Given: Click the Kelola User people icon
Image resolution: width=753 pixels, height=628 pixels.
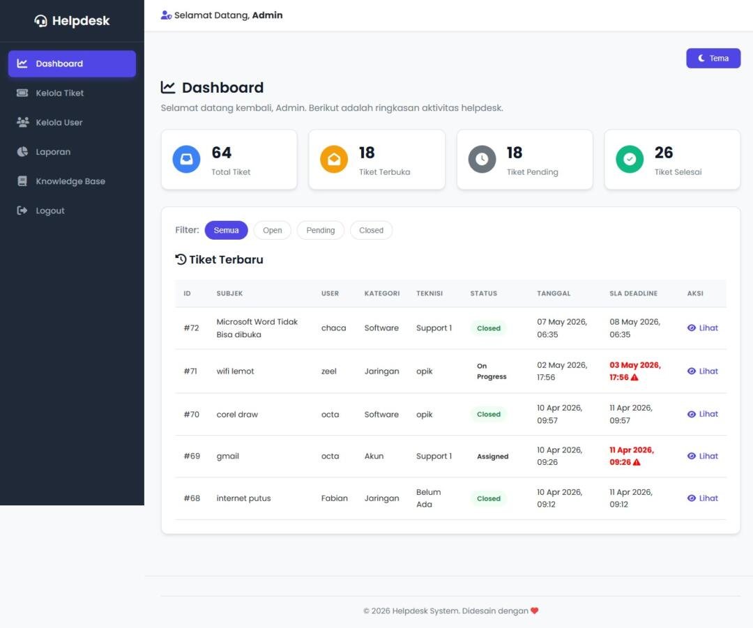Looking at the screenshot, I should click(22, 122).
